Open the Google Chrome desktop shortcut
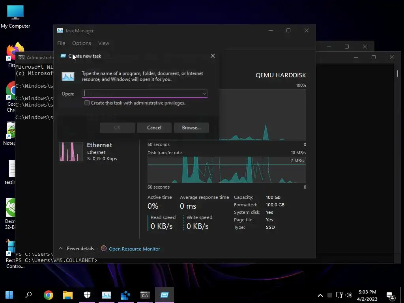 11,97
